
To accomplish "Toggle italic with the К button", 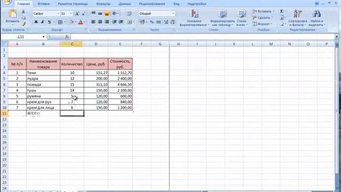I will [43, 22].
